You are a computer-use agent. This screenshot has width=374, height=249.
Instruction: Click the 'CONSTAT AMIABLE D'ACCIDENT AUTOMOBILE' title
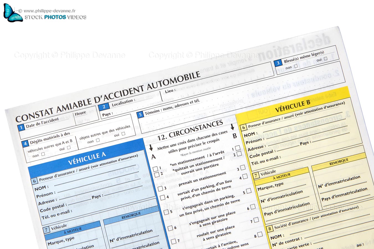pos(108,97)
